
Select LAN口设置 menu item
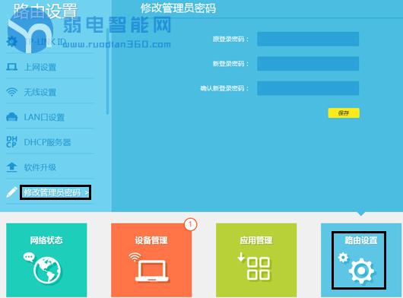tap(44, 117)
